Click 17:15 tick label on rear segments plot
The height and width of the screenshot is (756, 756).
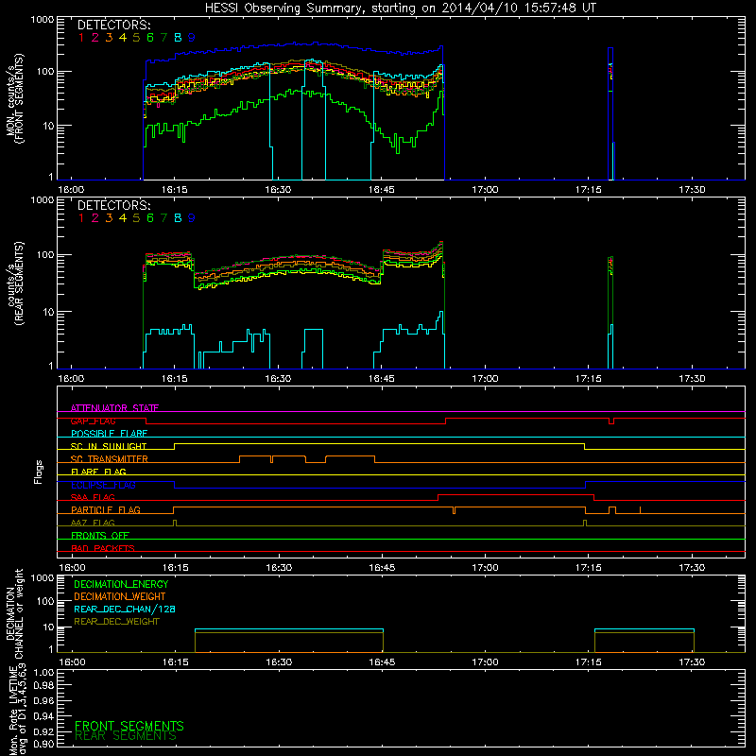point(588,379)
